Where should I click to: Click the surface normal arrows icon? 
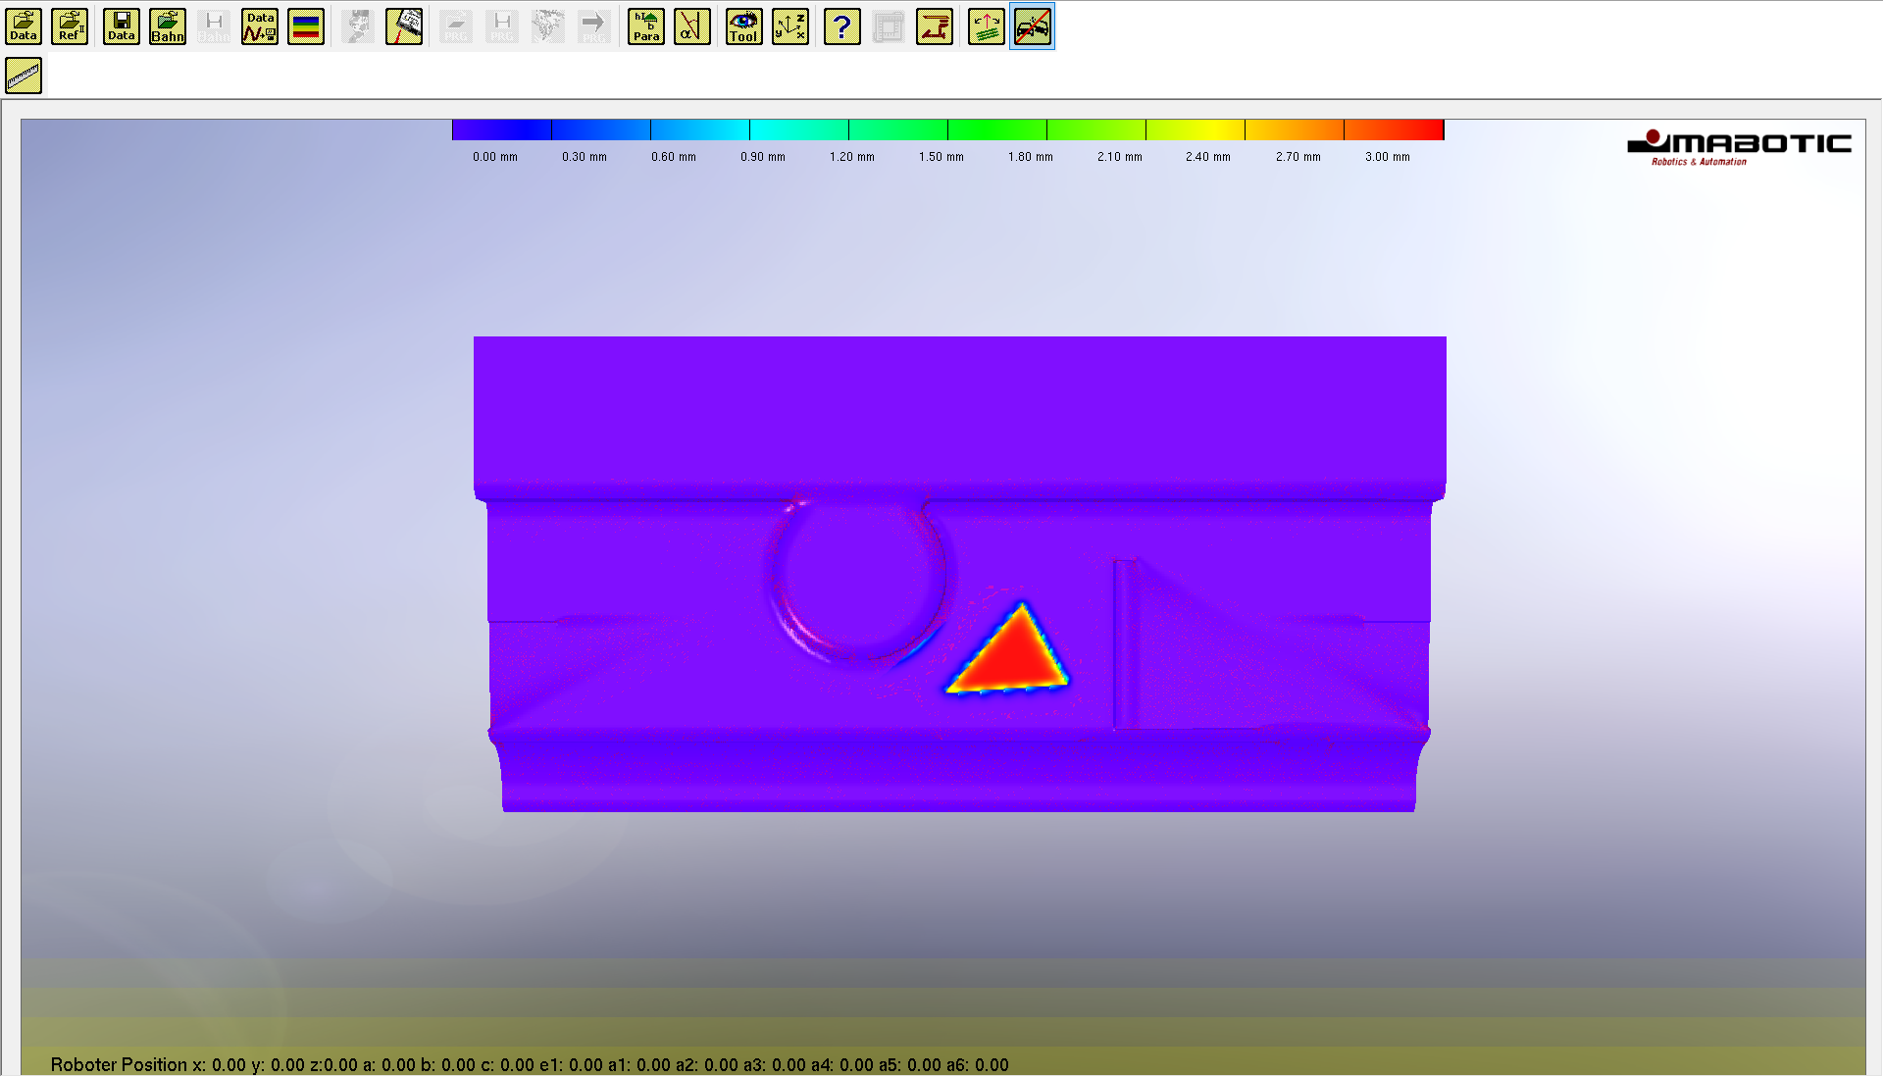tap(987, 26)
